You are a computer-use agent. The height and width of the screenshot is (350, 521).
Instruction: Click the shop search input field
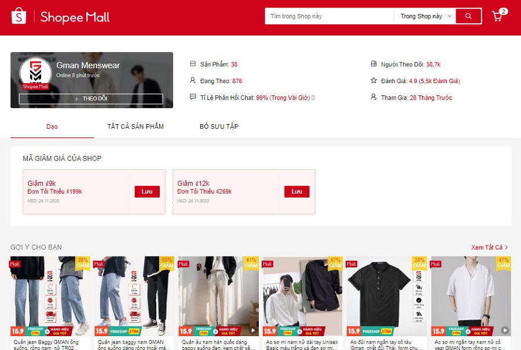[330, 16]
